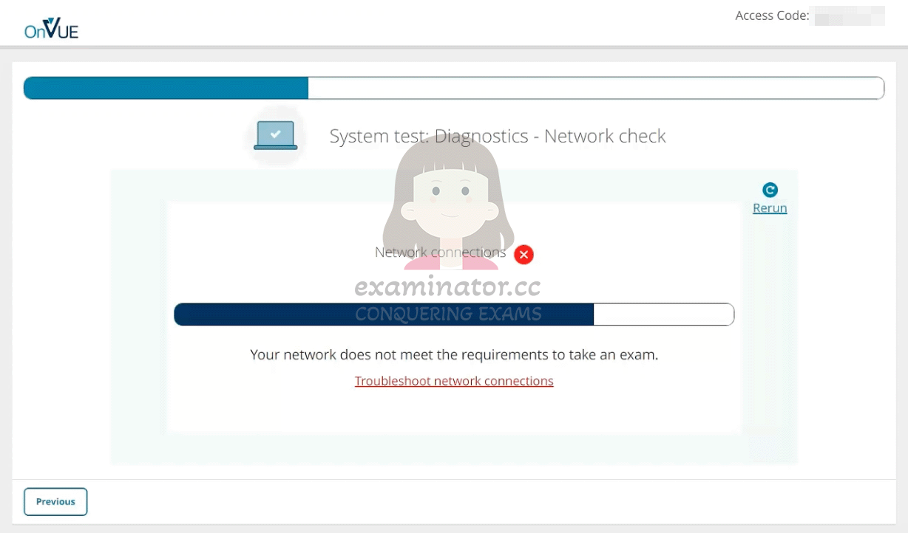Click the Rerun link
The width and height of the screenshot is (908, 533).
click(x=770, y=208)
